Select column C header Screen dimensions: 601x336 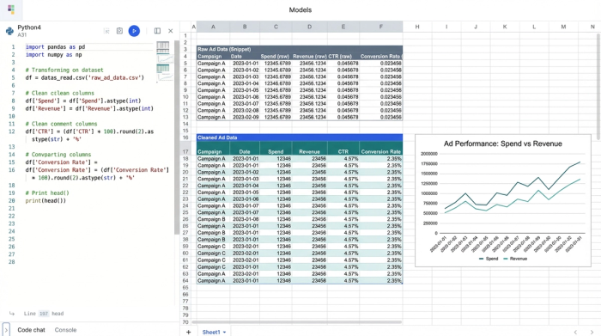[x=276, y=27]
